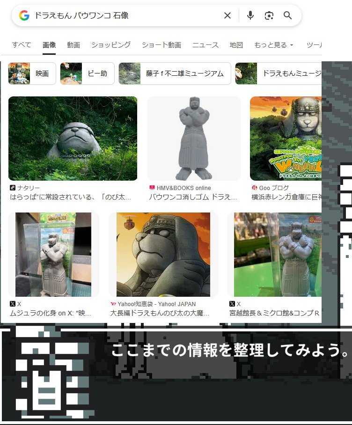Screen dimensions: 352x425
Task: Open ムジュラの化身 on X result title
Action: pos(51,313)
